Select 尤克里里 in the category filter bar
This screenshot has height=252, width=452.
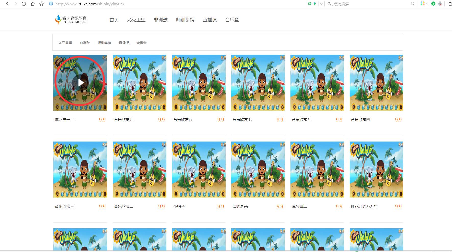pos(65,43)
